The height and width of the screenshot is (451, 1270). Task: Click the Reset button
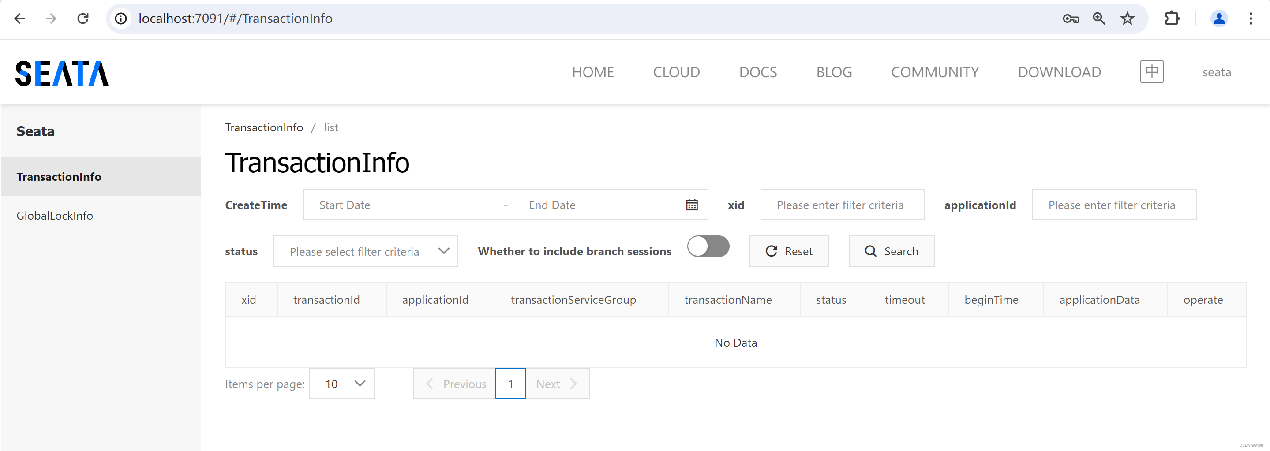pos(789,251)
